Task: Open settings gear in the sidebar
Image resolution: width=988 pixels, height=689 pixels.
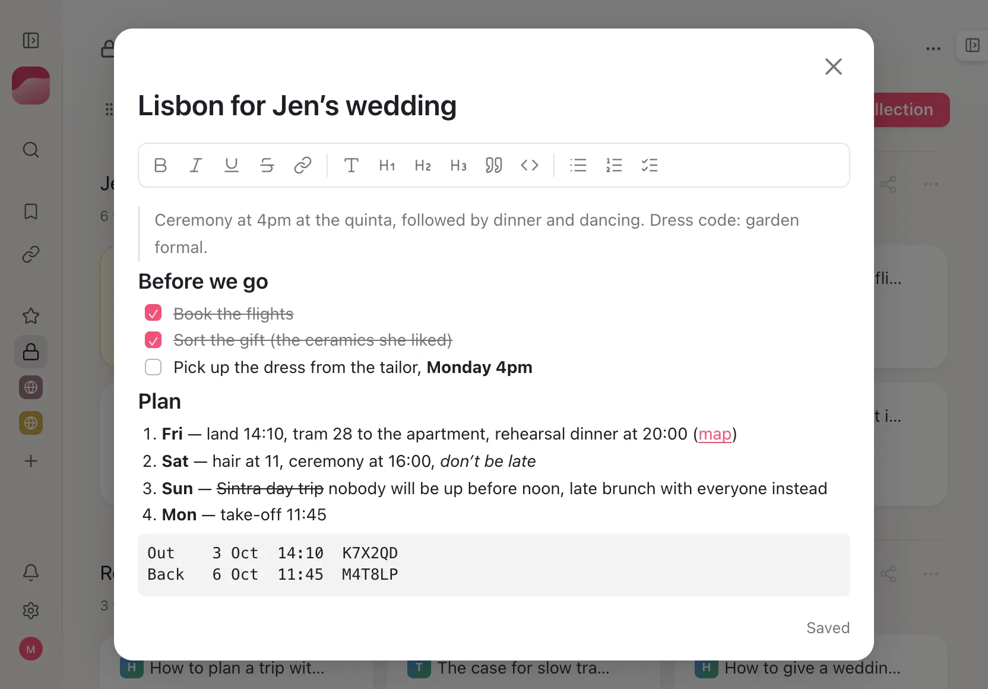Action: (31, 611)
